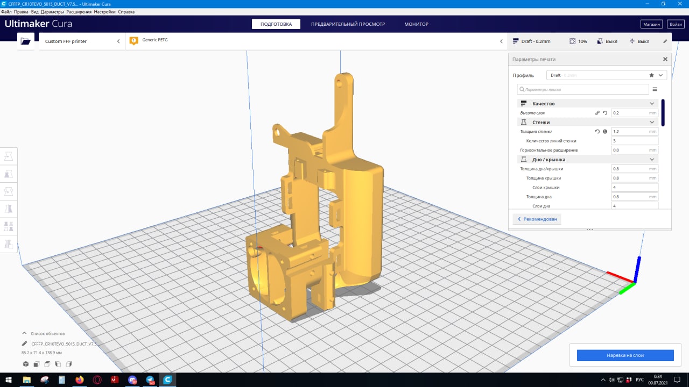Open Firefox from the taskbar
Image resolution: width=689 pixels, height=387 pixels.
80,379
